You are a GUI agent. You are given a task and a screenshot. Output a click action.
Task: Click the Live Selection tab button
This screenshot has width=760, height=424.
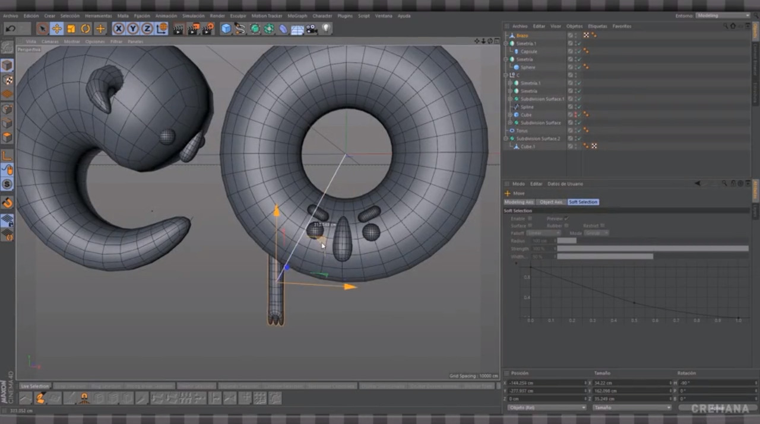34,386
